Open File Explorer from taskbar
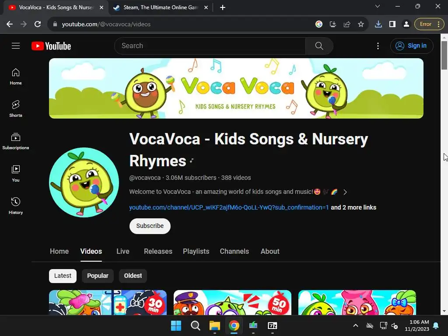Screen dimensions: 448x336 click(x=214, y=325)
